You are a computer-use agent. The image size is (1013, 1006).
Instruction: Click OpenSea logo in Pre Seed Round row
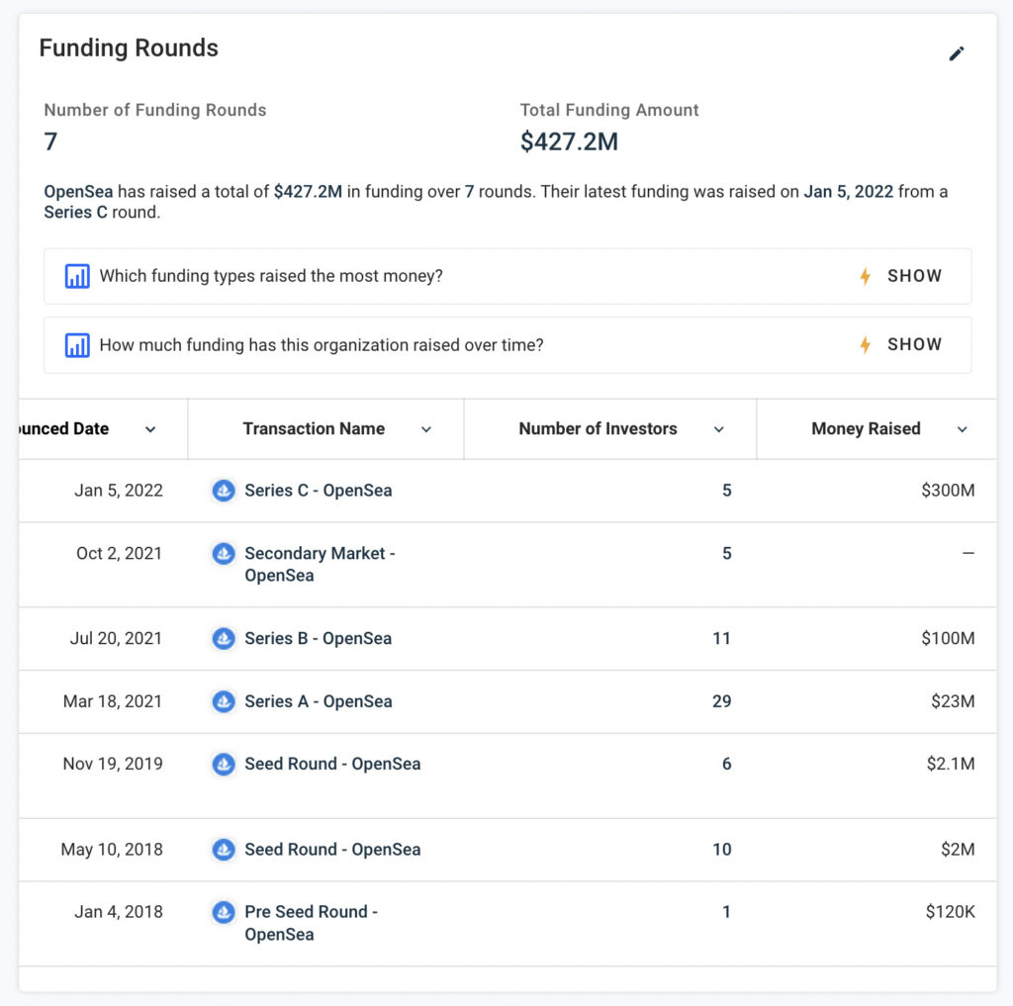pos(225,912)
